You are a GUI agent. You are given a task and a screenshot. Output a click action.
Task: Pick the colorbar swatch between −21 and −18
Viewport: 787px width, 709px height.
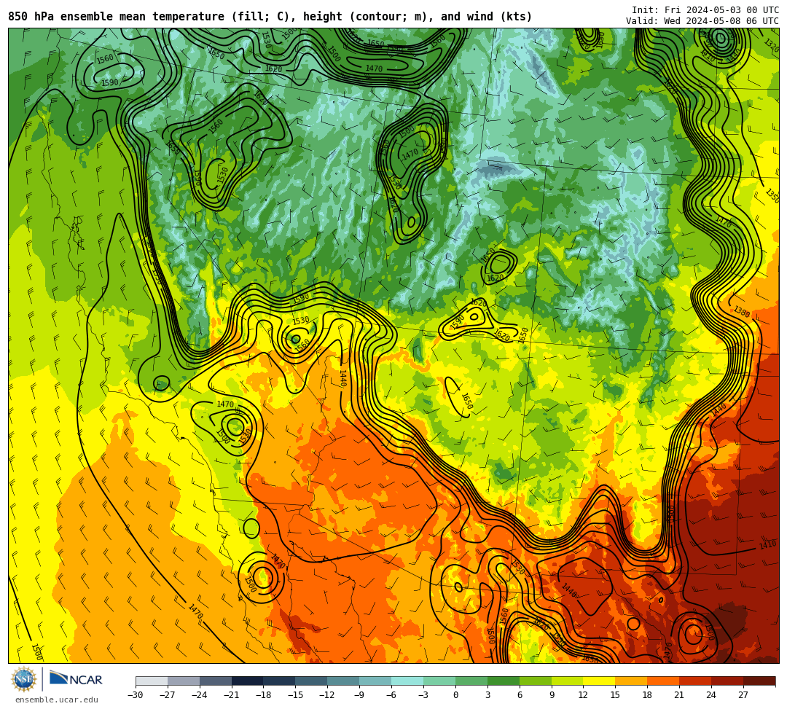coord(248,681)
